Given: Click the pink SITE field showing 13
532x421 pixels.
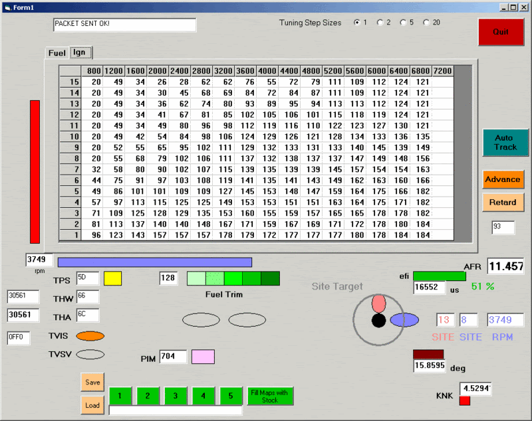Looking at the screenshot, I should pyautogui.click(x=446, y=320).
